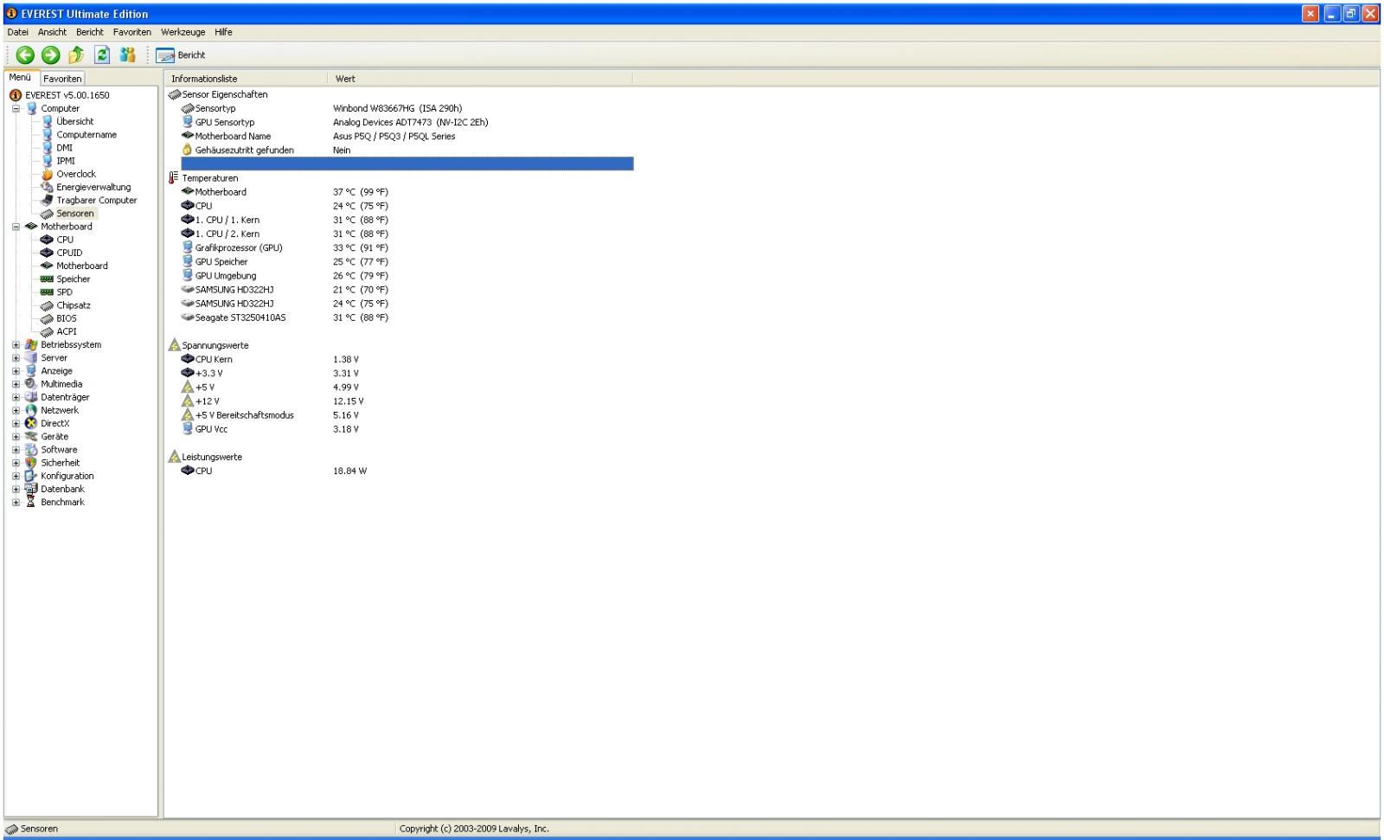This screenshot has width=1384, height=840.
Task: Click the Wert column header
Action: pos(481,79)
